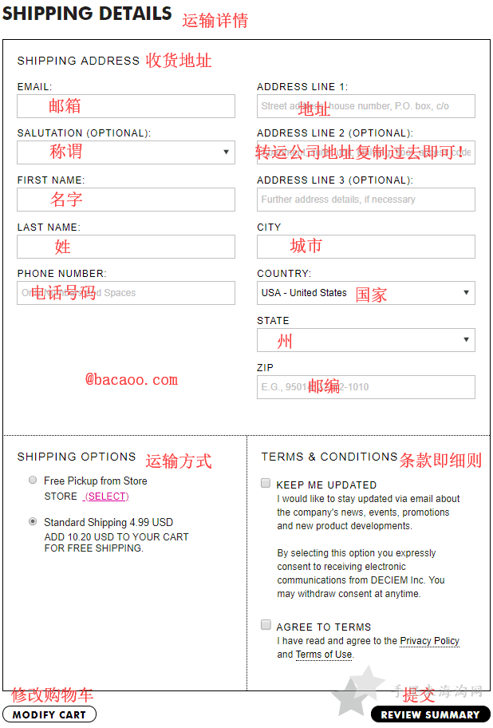This screenshot has height=728, width=493.
Task: Open the Salutation dropdown
Action: 126,152
